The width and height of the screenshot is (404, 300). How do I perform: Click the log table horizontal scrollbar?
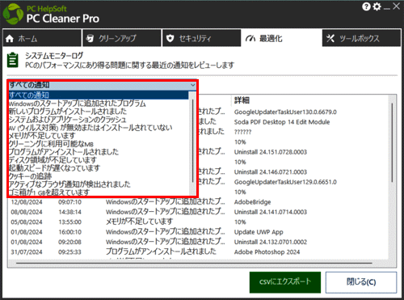coord(194,263)
